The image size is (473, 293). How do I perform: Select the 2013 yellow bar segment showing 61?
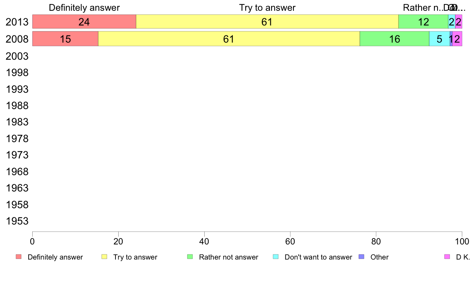267,22
